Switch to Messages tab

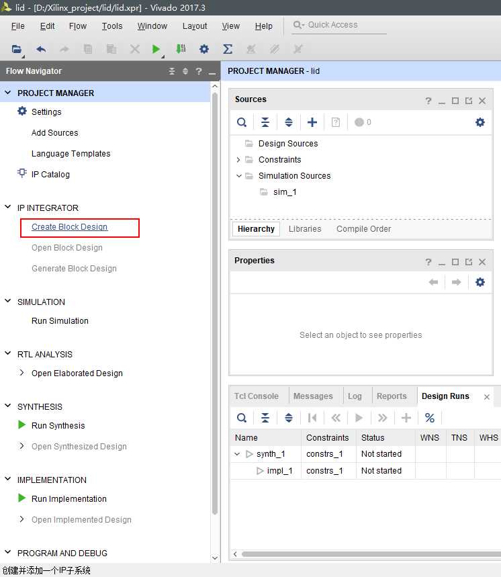click(x=313, y=396)
